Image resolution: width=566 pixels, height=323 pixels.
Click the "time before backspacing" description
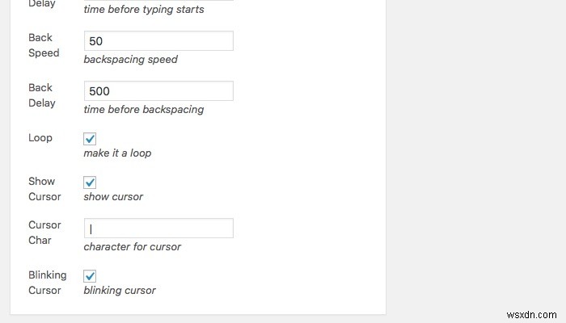pyautogui.click(x=144, y=109)
